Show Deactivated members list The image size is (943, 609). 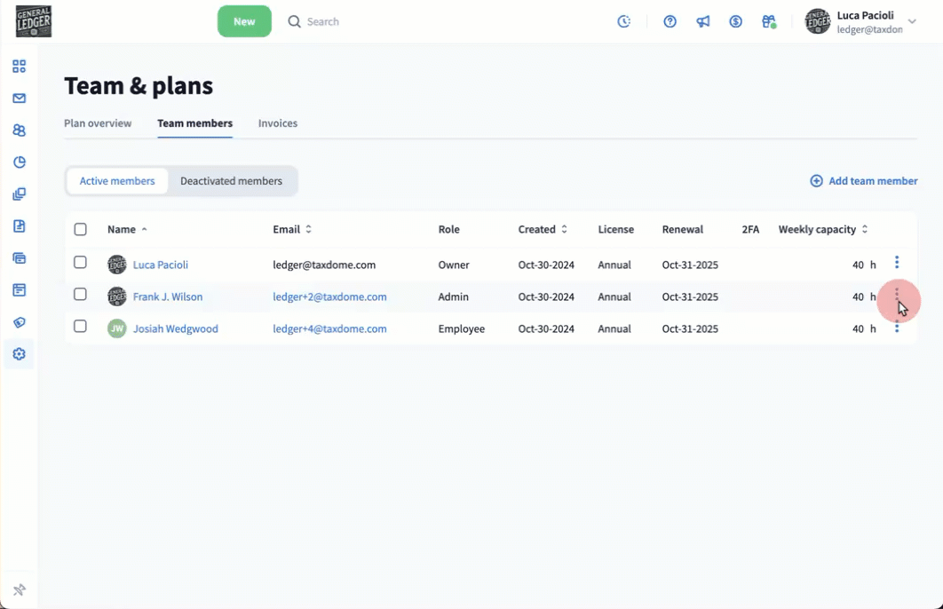tap(231, 181)
